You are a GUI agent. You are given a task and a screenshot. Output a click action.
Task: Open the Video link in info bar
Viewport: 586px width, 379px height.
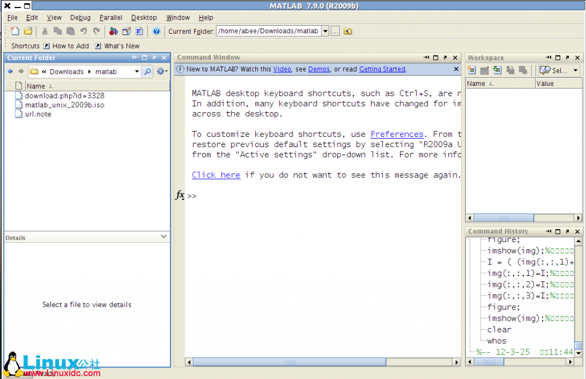pyautogui.click(x=282, y=69)
